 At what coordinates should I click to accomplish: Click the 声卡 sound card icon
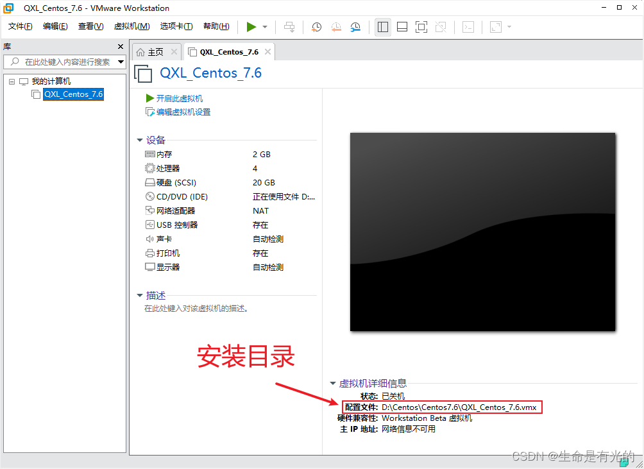click(150, 239)
